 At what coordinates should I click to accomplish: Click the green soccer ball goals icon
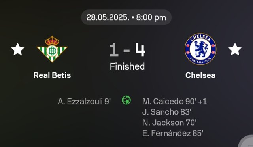pyautogui.click(x=126, y=100)
